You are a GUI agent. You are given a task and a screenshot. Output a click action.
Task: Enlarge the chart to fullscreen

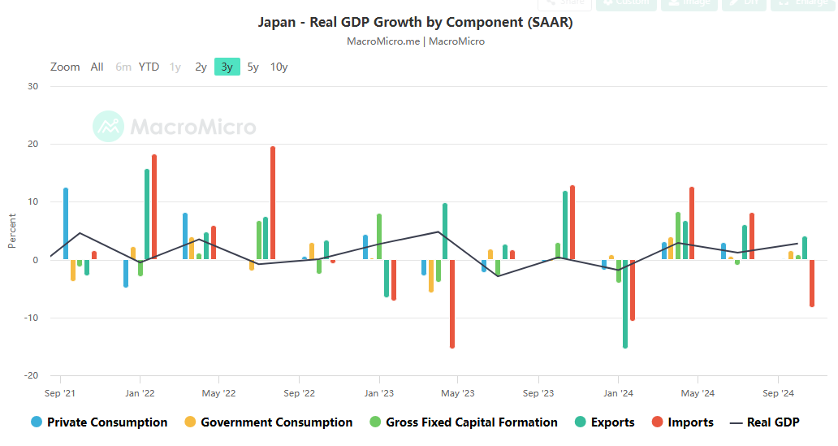click(801, 4)
